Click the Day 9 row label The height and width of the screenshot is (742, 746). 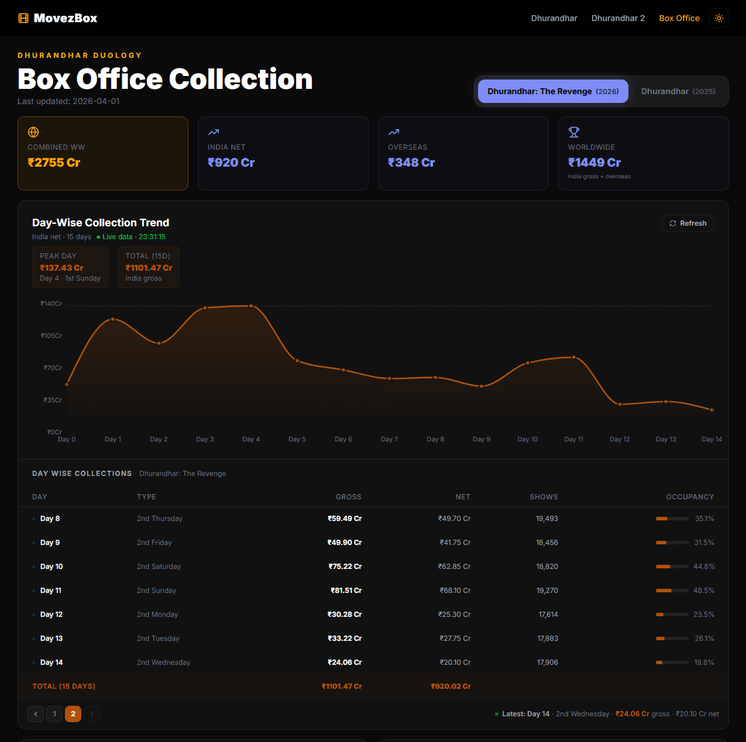[50, 543]
